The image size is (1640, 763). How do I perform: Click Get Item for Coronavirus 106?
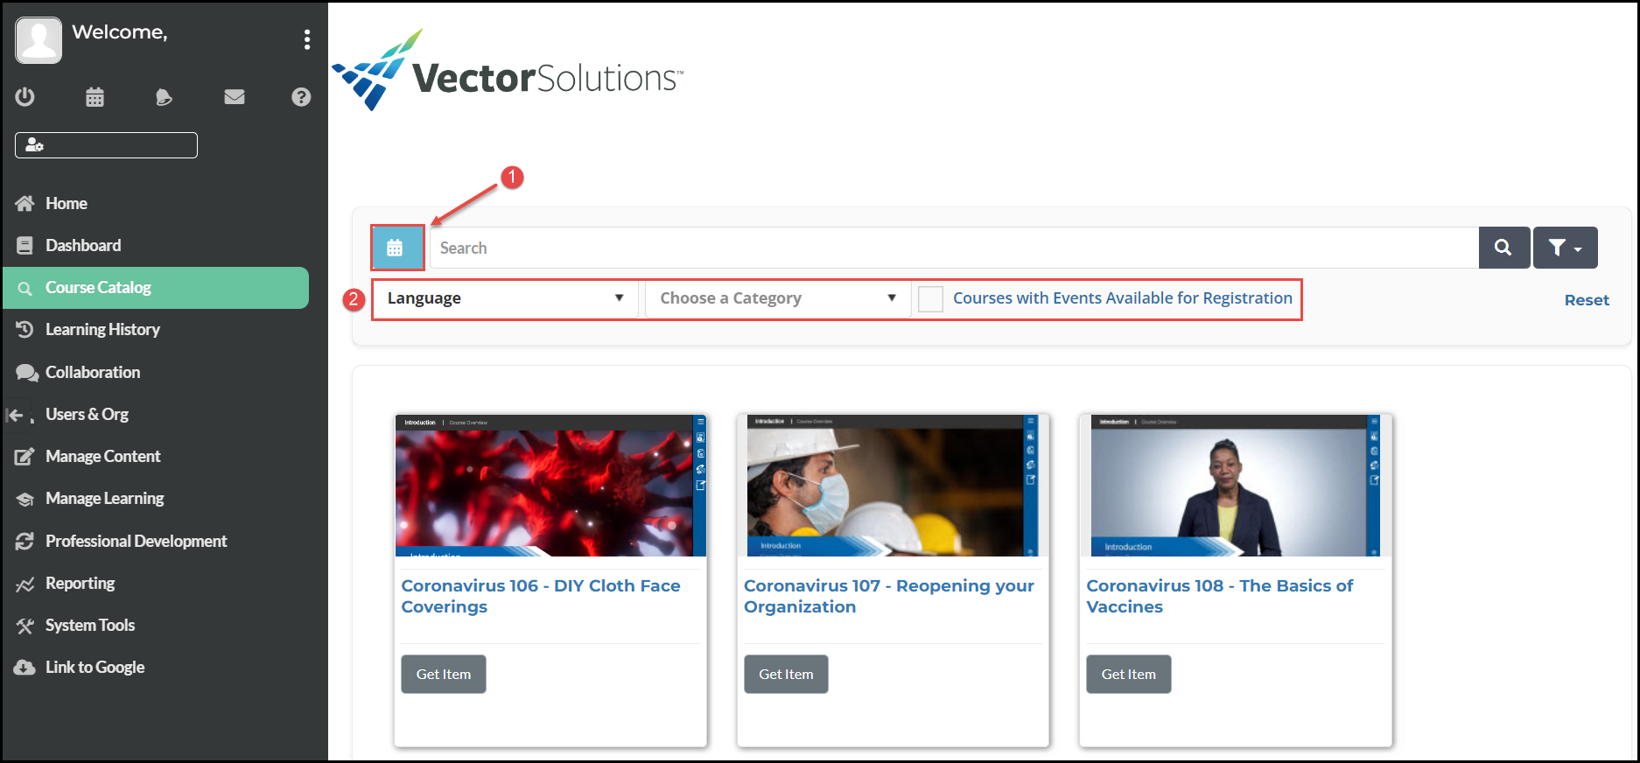(443, 675)
